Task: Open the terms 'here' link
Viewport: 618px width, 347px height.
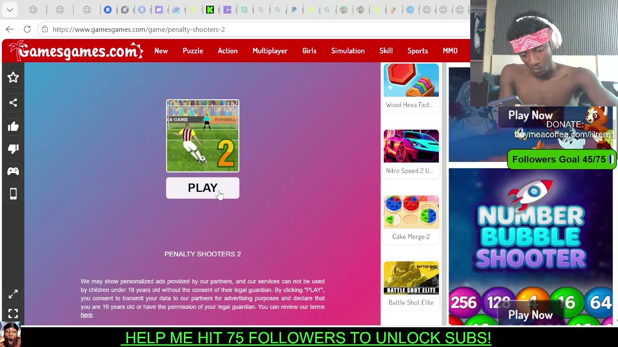Action: 86,315
